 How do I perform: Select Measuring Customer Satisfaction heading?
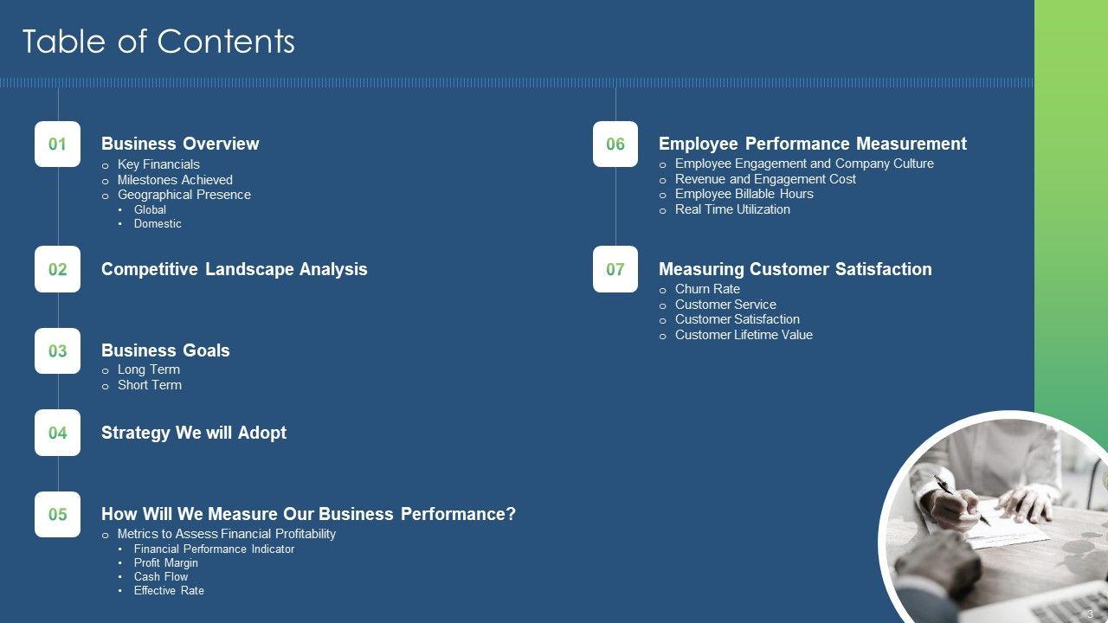pyautogui.click(x=795, y=269)
